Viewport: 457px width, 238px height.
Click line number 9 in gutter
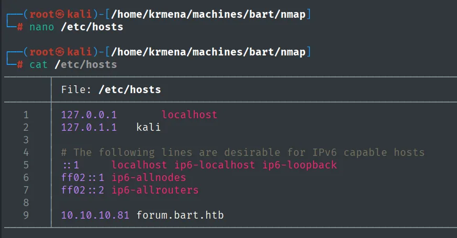[x=26, y=216]
